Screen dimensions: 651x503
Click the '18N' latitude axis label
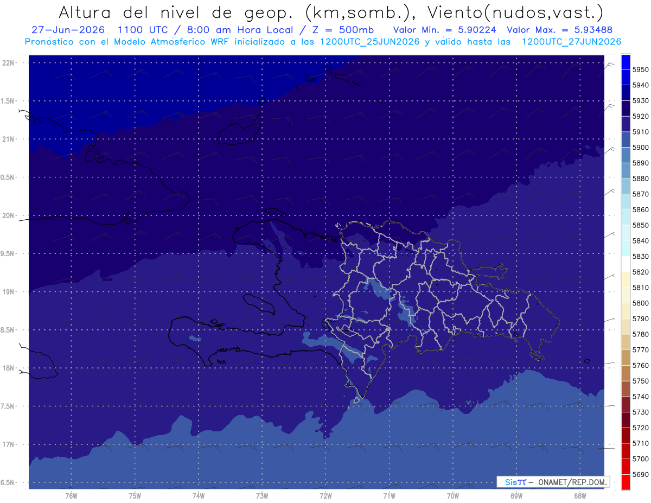(x=8, y=368)
